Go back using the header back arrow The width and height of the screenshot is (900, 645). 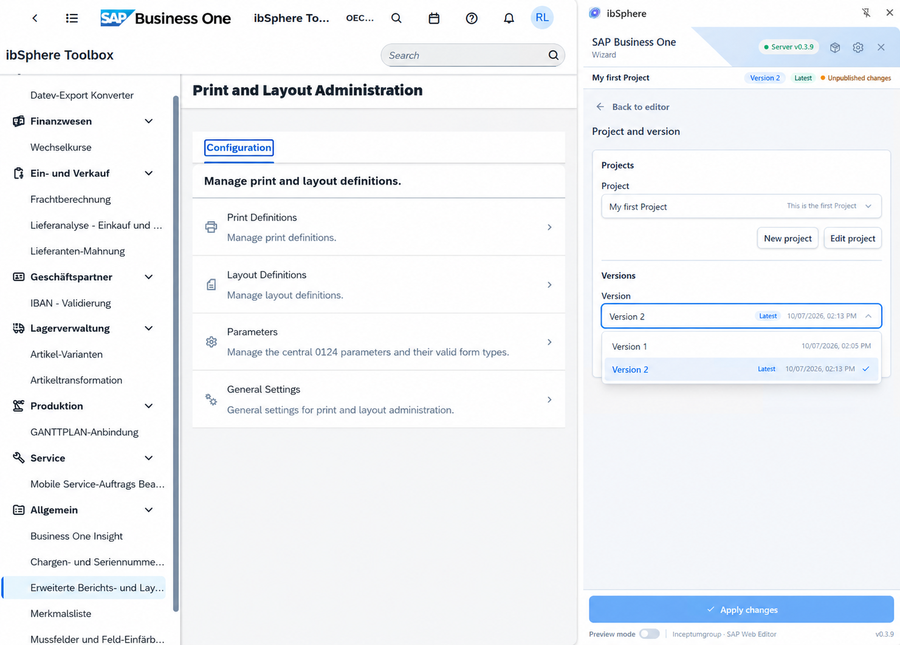[35, 18]
